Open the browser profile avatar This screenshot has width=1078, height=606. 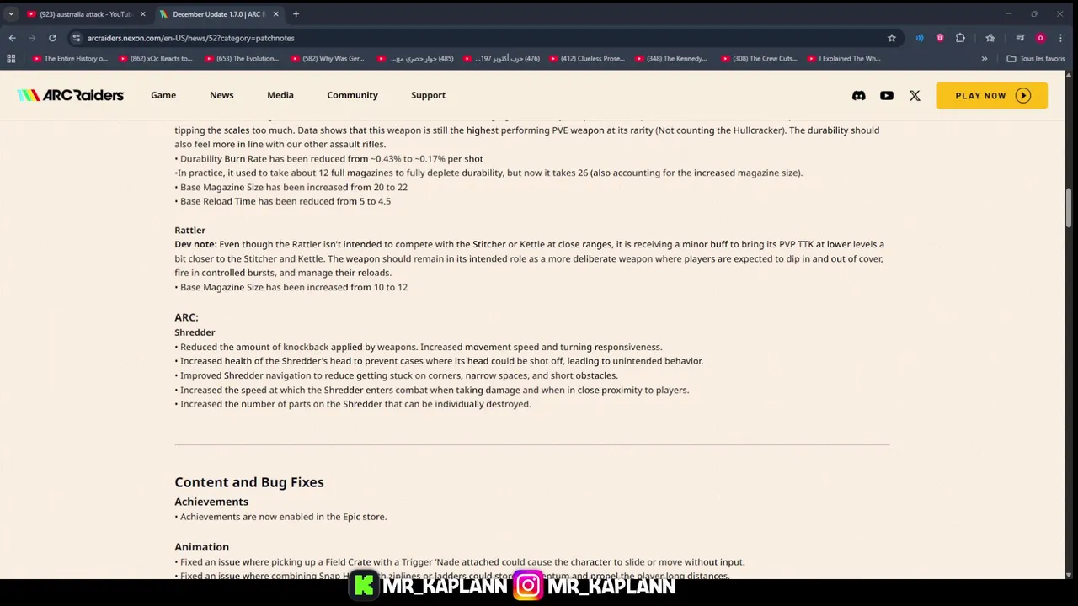point(1040,38)
